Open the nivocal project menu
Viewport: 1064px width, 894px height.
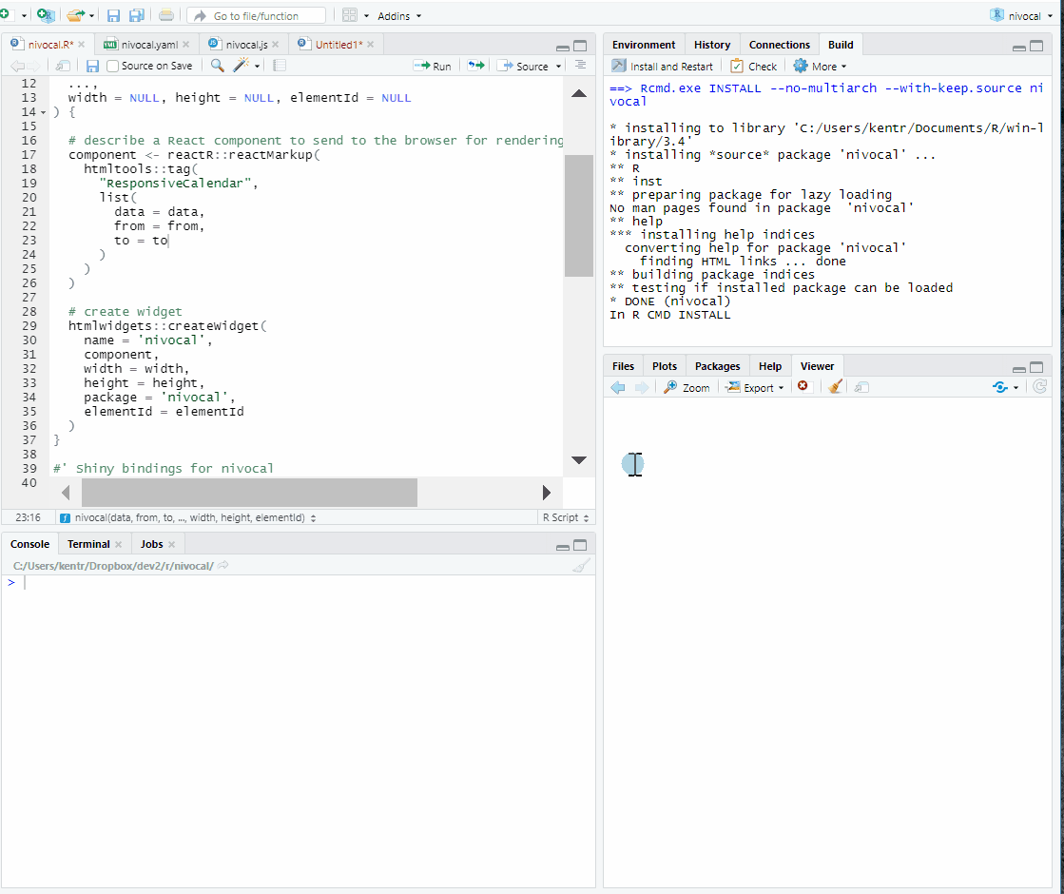[x=1021, y=15]
